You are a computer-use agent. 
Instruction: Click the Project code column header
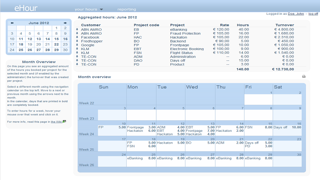point(146,25)
